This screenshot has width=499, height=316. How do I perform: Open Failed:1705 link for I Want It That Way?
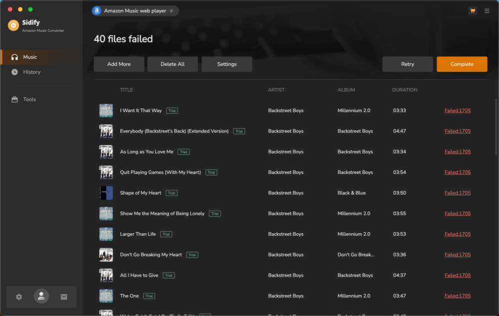coord(457,111)
